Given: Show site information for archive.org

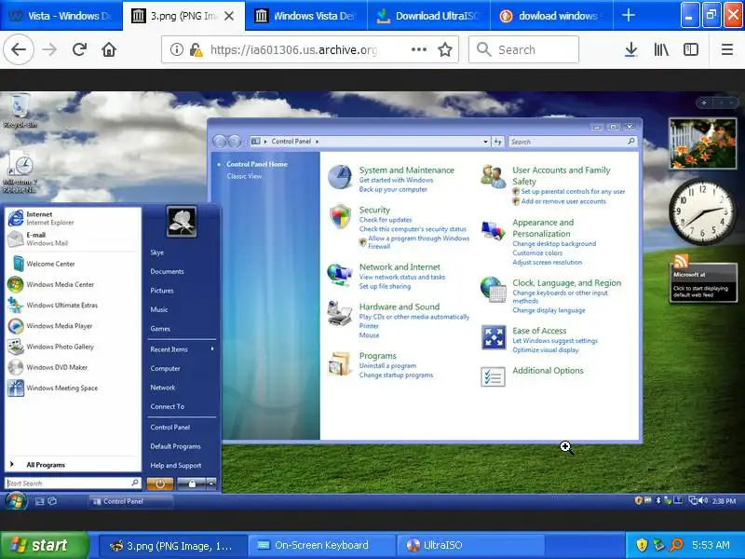Looking at the screenshot, I should coord(176,49).
